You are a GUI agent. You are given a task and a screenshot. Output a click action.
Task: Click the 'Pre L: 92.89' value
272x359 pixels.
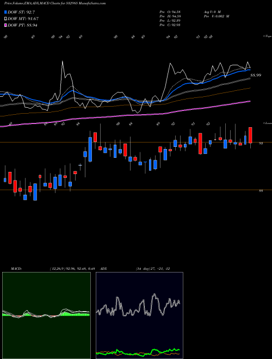coord(170,21)
